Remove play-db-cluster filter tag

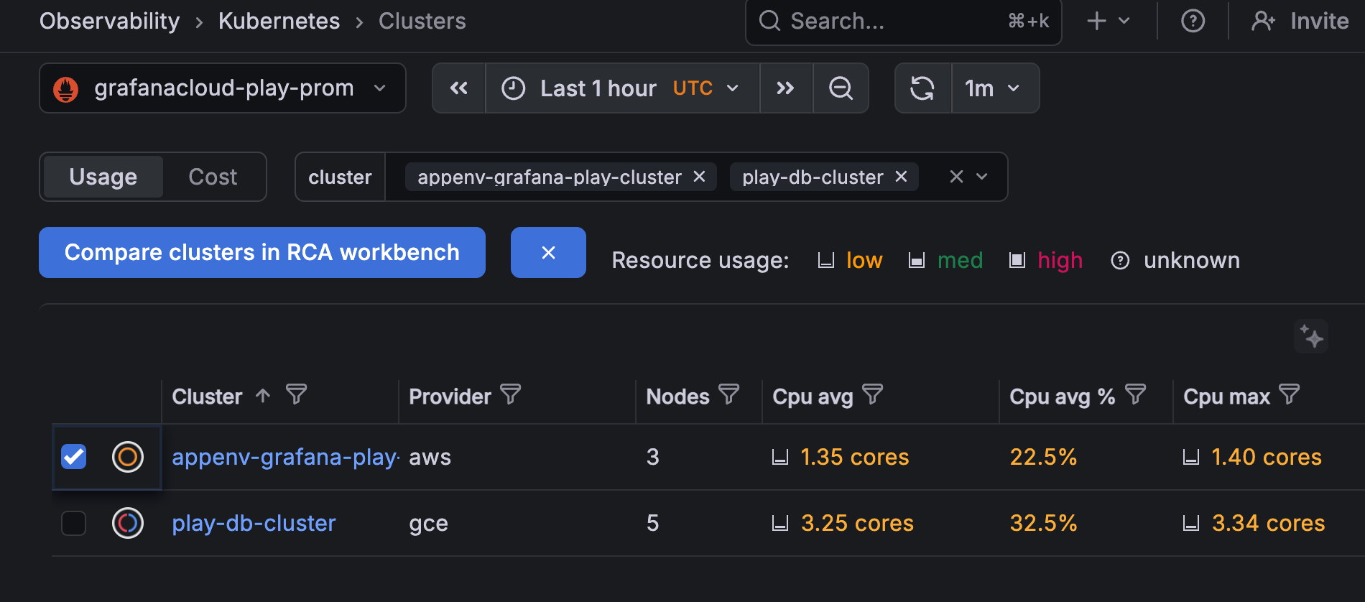(x=901, y=177)
